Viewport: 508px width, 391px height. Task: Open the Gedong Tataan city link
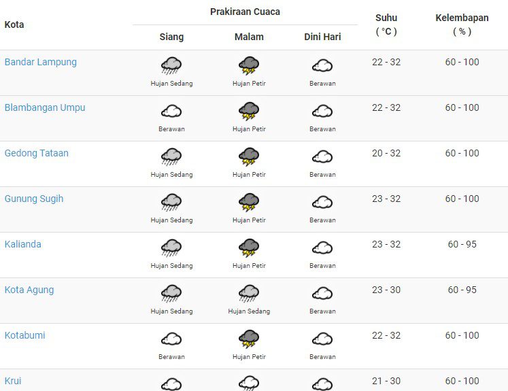(x=36, y=153)
